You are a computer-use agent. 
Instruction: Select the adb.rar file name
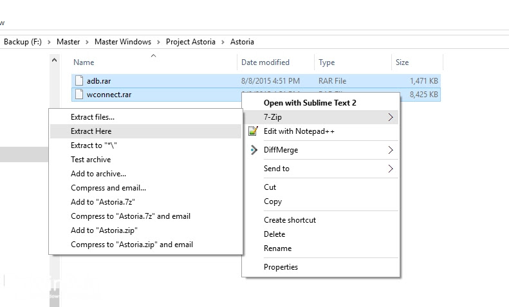click(x=98, y=81)
